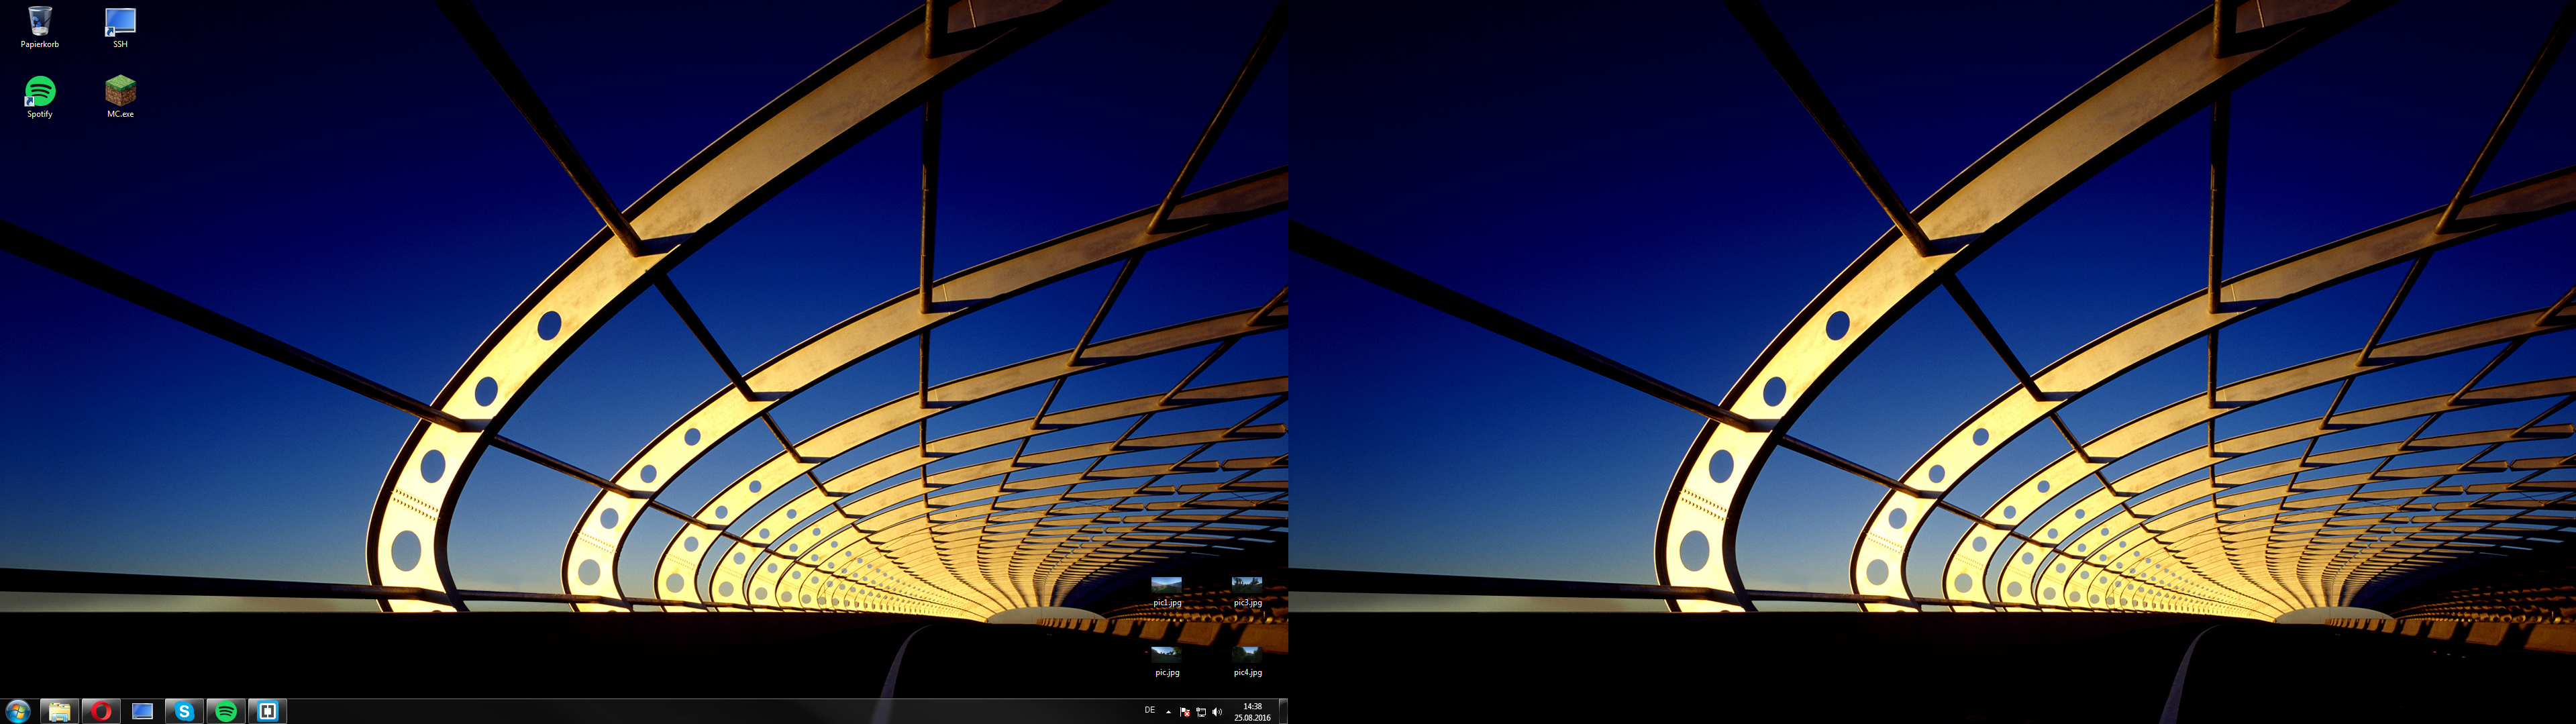The width and height of the screenshot is (2576, 724).
Task: Open the Action Center flag icon
Action: pyautogui.click(x=1185, y=712)
